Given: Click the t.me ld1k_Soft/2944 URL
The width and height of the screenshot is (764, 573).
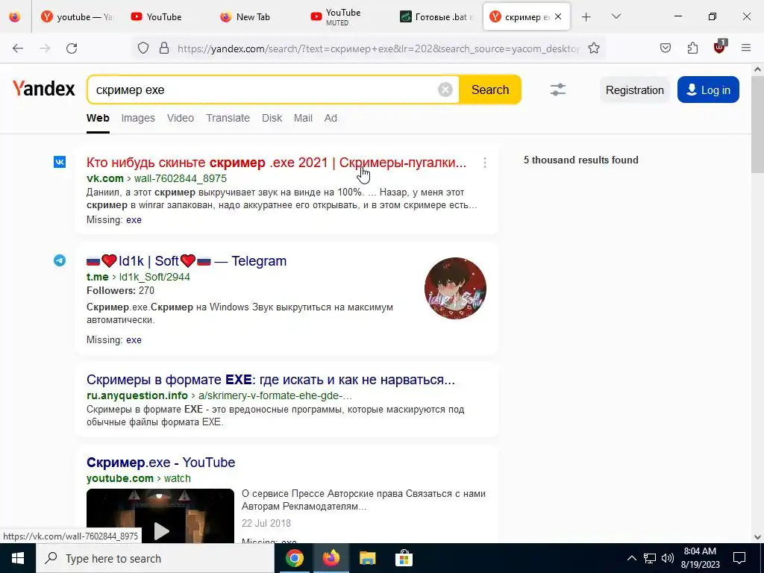Looking at the screenshot, I should pyautogui.click(x=138, y=277).
